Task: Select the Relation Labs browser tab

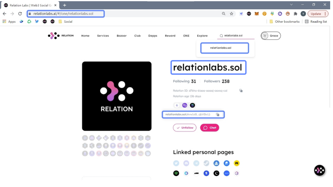Action: click(30, 5)
